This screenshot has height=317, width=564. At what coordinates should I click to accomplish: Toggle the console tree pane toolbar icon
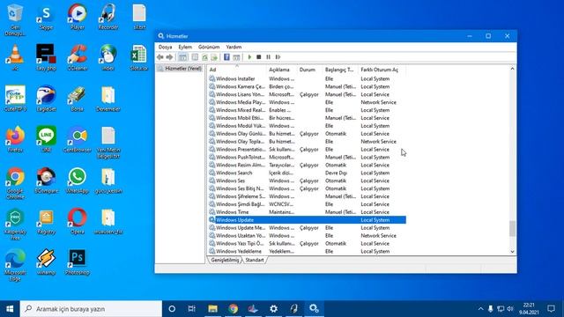tap(182, 57)
